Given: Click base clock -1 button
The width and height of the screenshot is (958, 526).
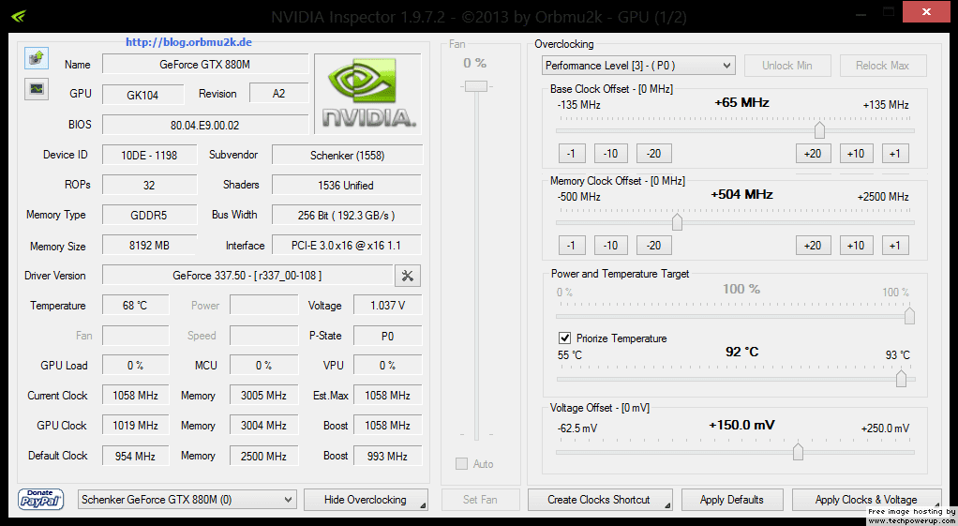Looking at the screenshot, I should [571, 154].
